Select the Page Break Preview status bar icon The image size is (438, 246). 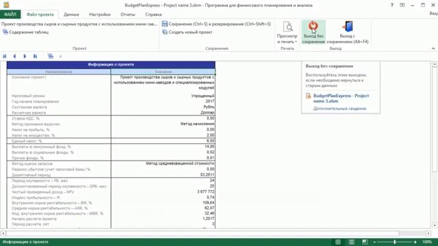pyautogui.click(x=365, y=242)
